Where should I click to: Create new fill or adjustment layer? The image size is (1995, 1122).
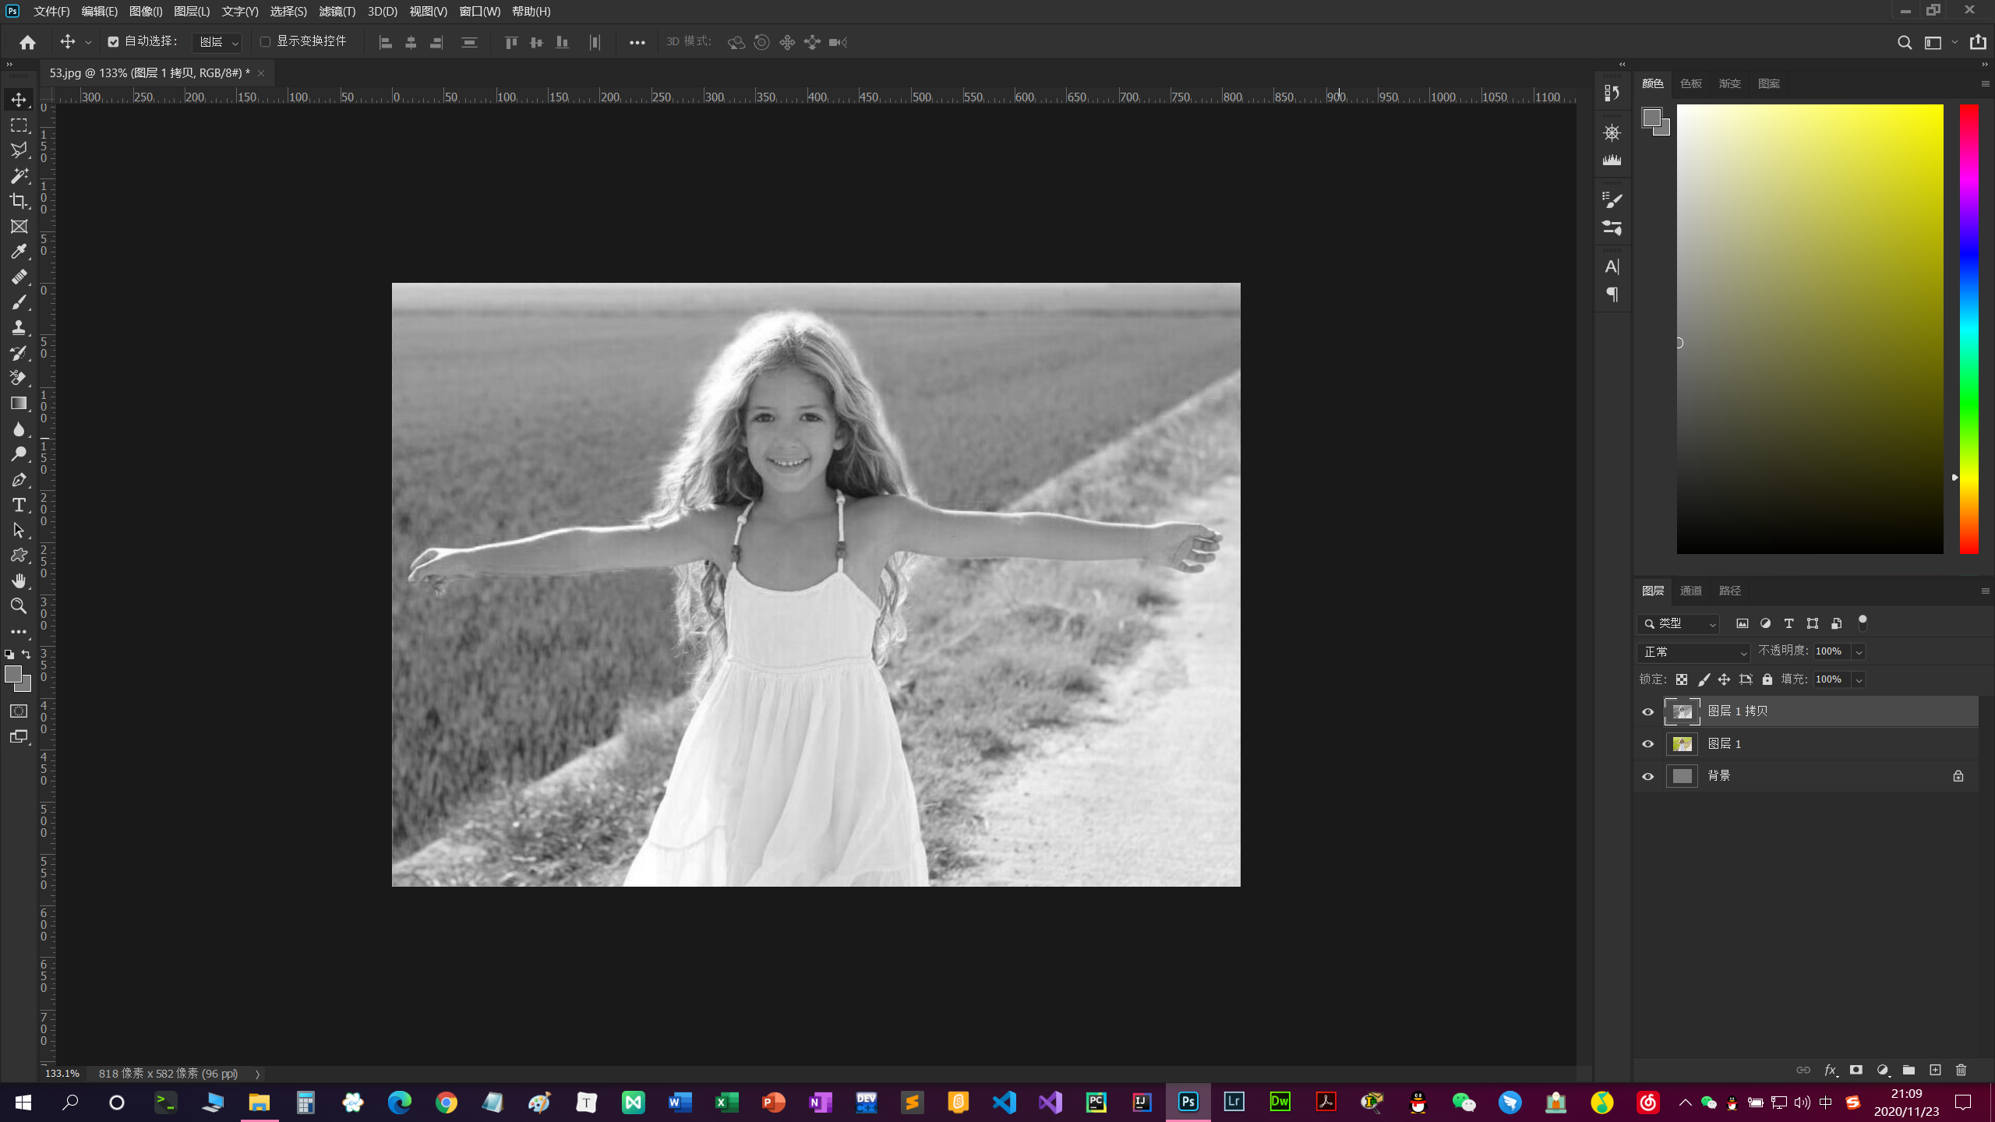1883,1070
